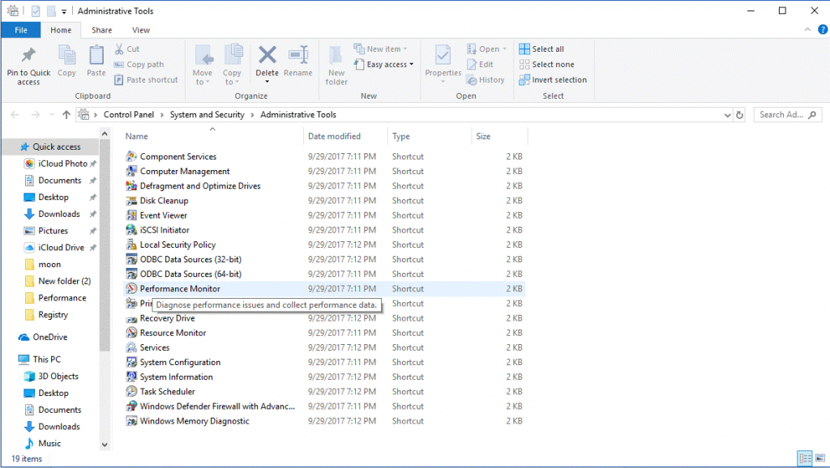Screen dimensions: 830x468
Task: Select the Task Scheduler icon
Action: 131,391
